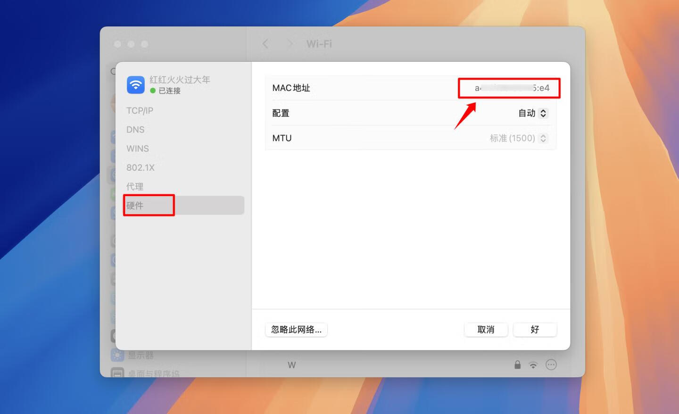Switch to the 代理 proxy tab
Image resolution: width=679 pixels, height=414 pixels.
coord(135,186)
